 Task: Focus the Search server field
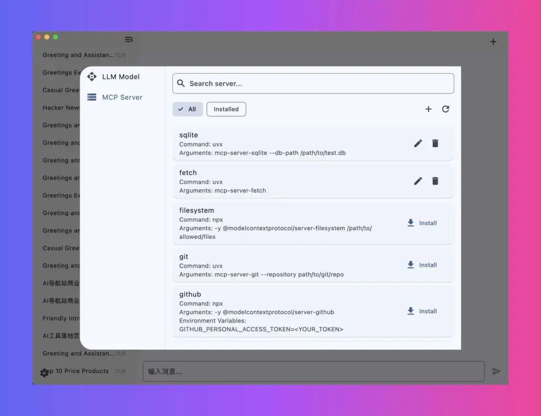[x=313, y=84]
